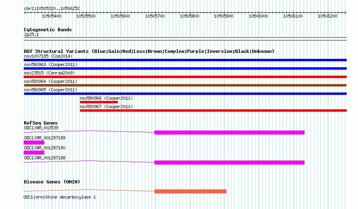Click the thin intron line of ODC1|NM_001287188
The height and width of the screenshot is (209, 358).
[x=89, y=161]
